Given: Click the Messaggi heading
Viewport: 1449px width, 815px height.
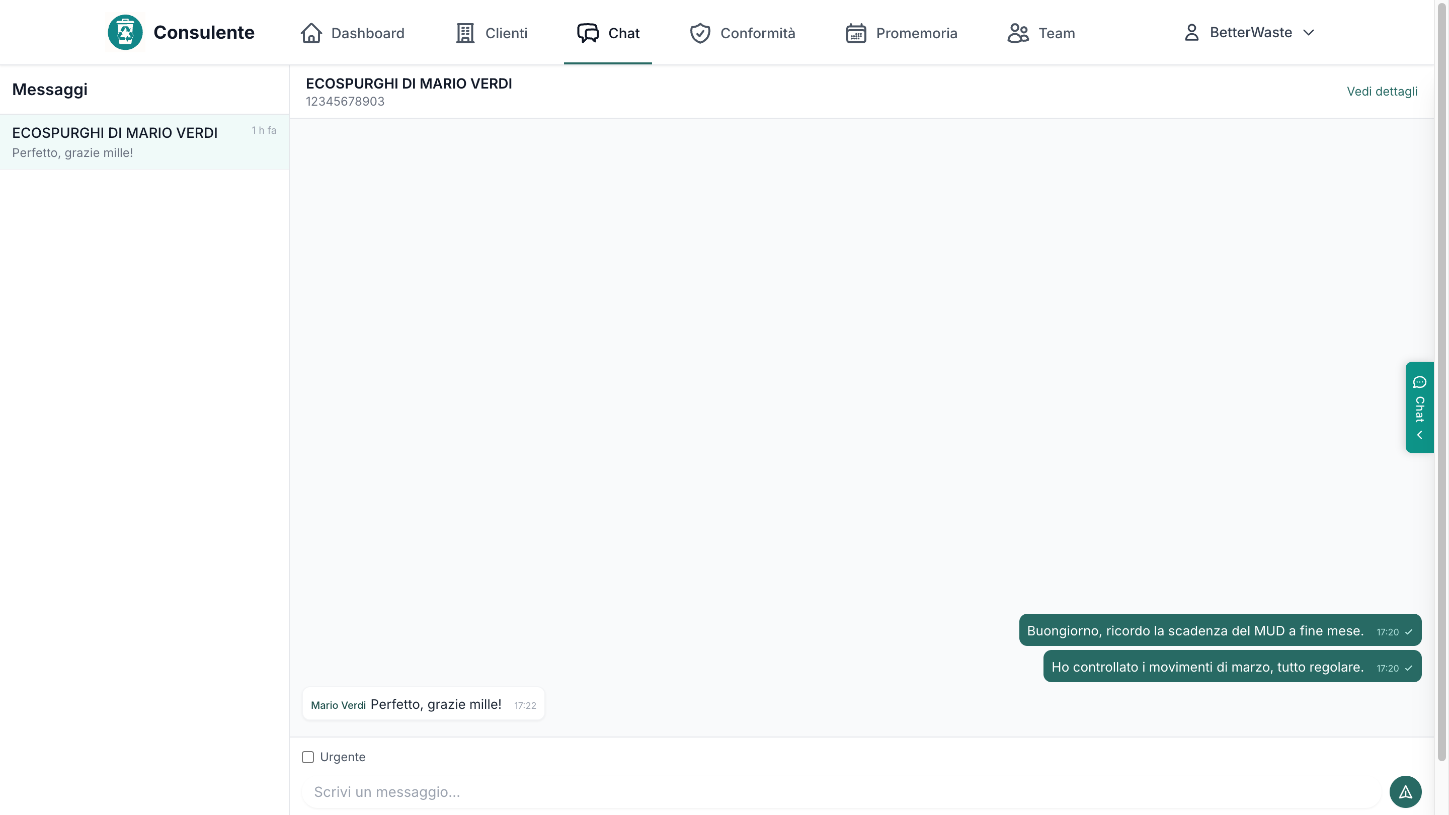Looking at the screenshot, I should pos(49,90).
